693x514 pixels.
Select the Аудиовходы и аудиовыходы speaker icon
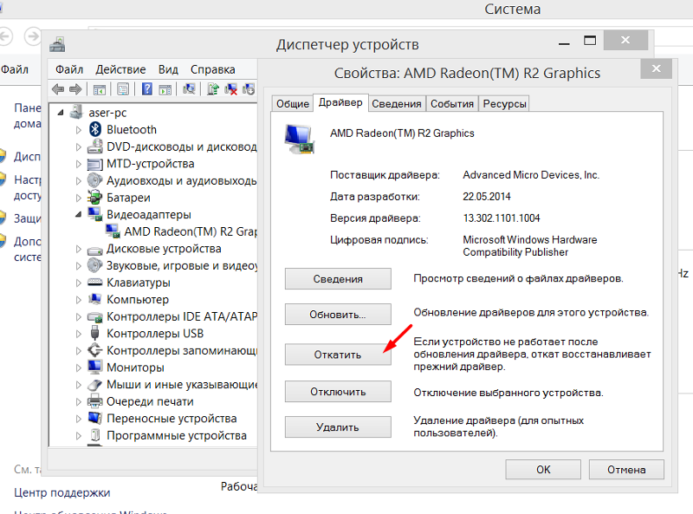pos(95,180)
